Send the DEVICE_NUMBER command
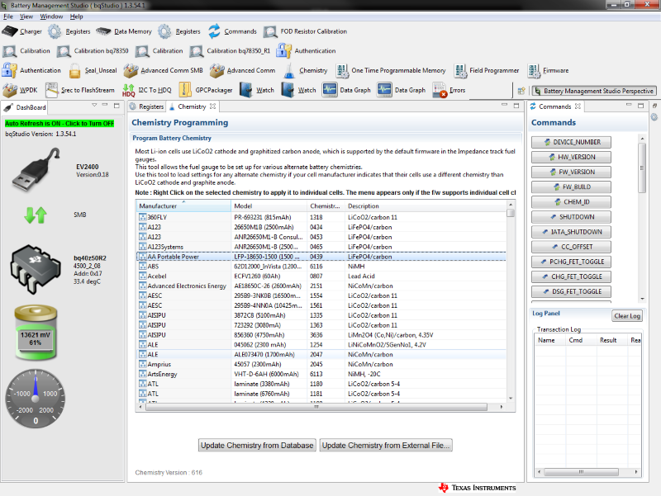This screenshot has width=661, height=496. pos(571,142)
